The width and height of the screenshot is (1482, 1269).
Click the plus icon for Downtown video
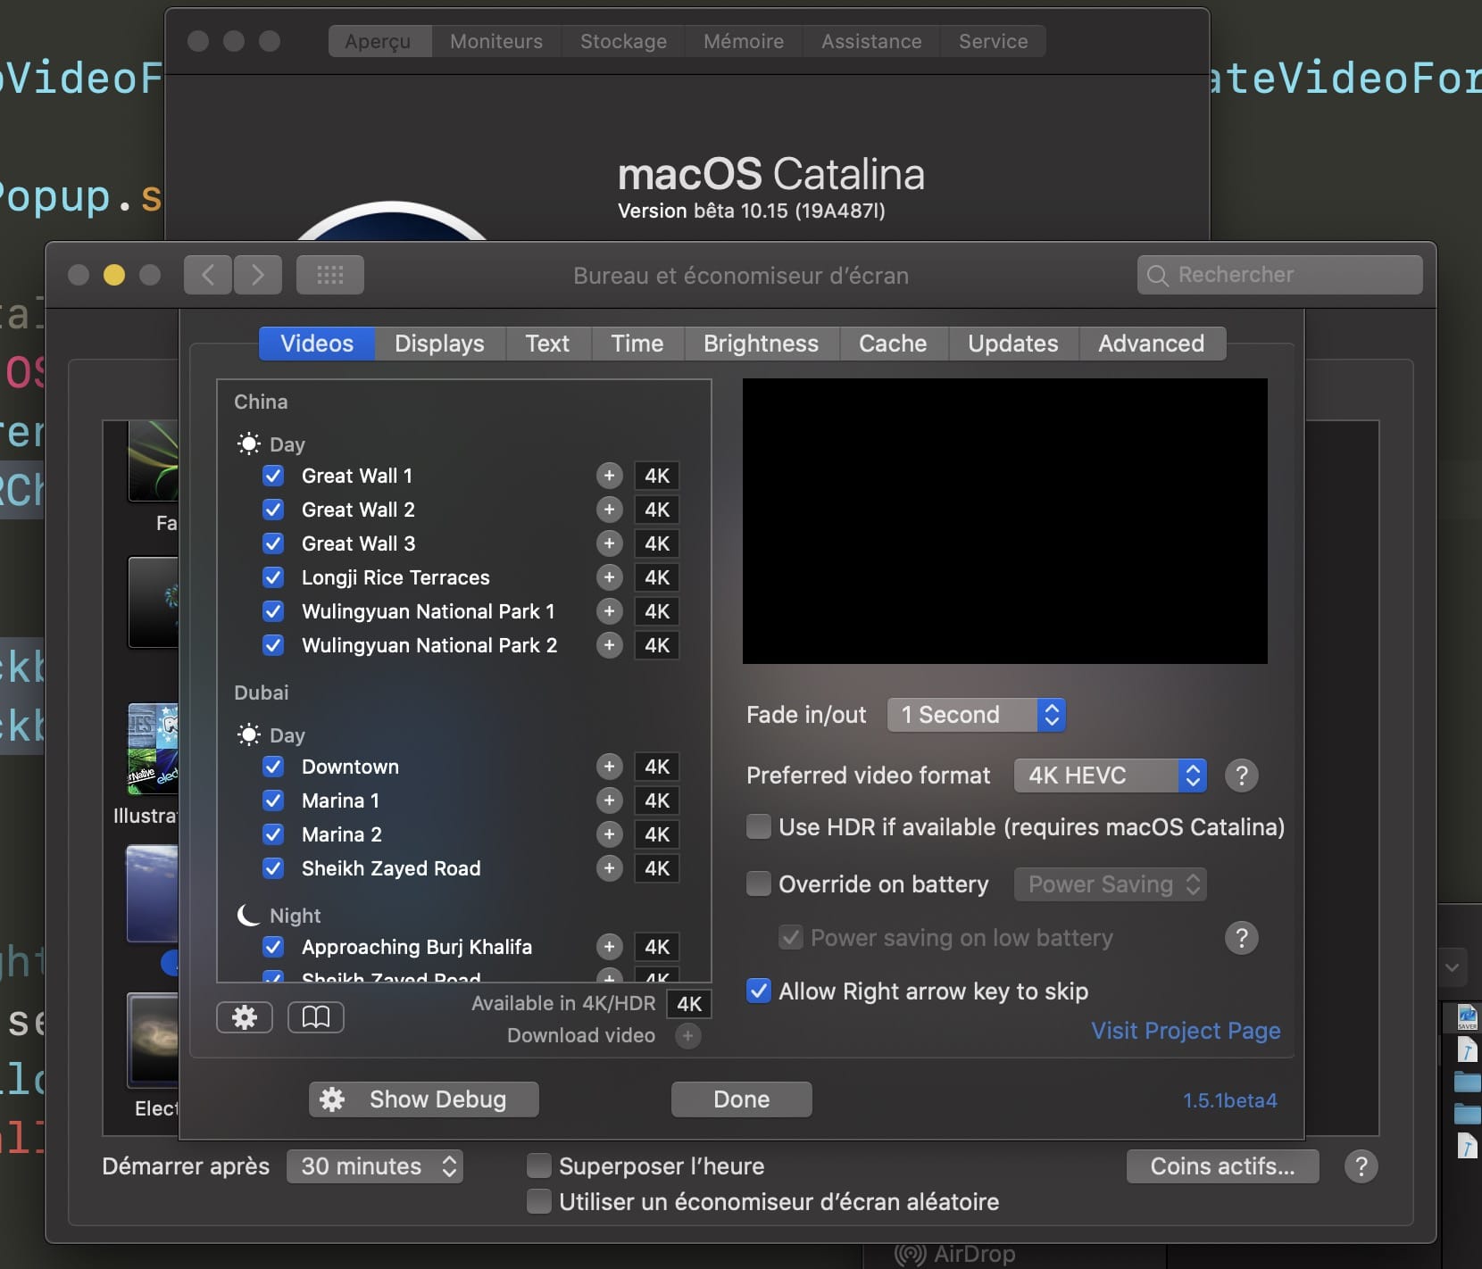click(609, 767)
